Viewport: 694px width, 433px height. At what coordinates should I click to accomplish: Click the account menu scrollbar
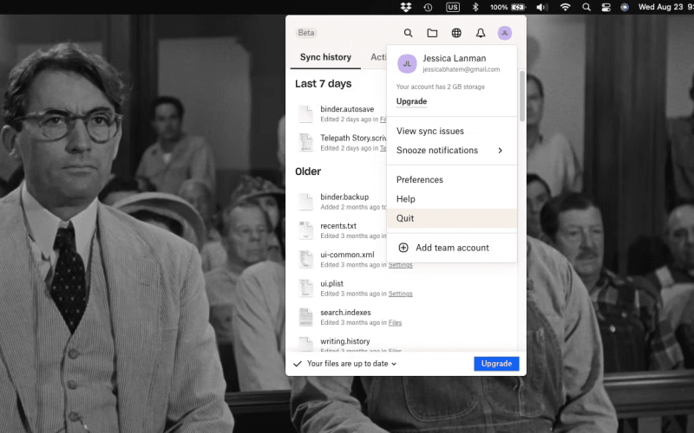coord(522,96)
